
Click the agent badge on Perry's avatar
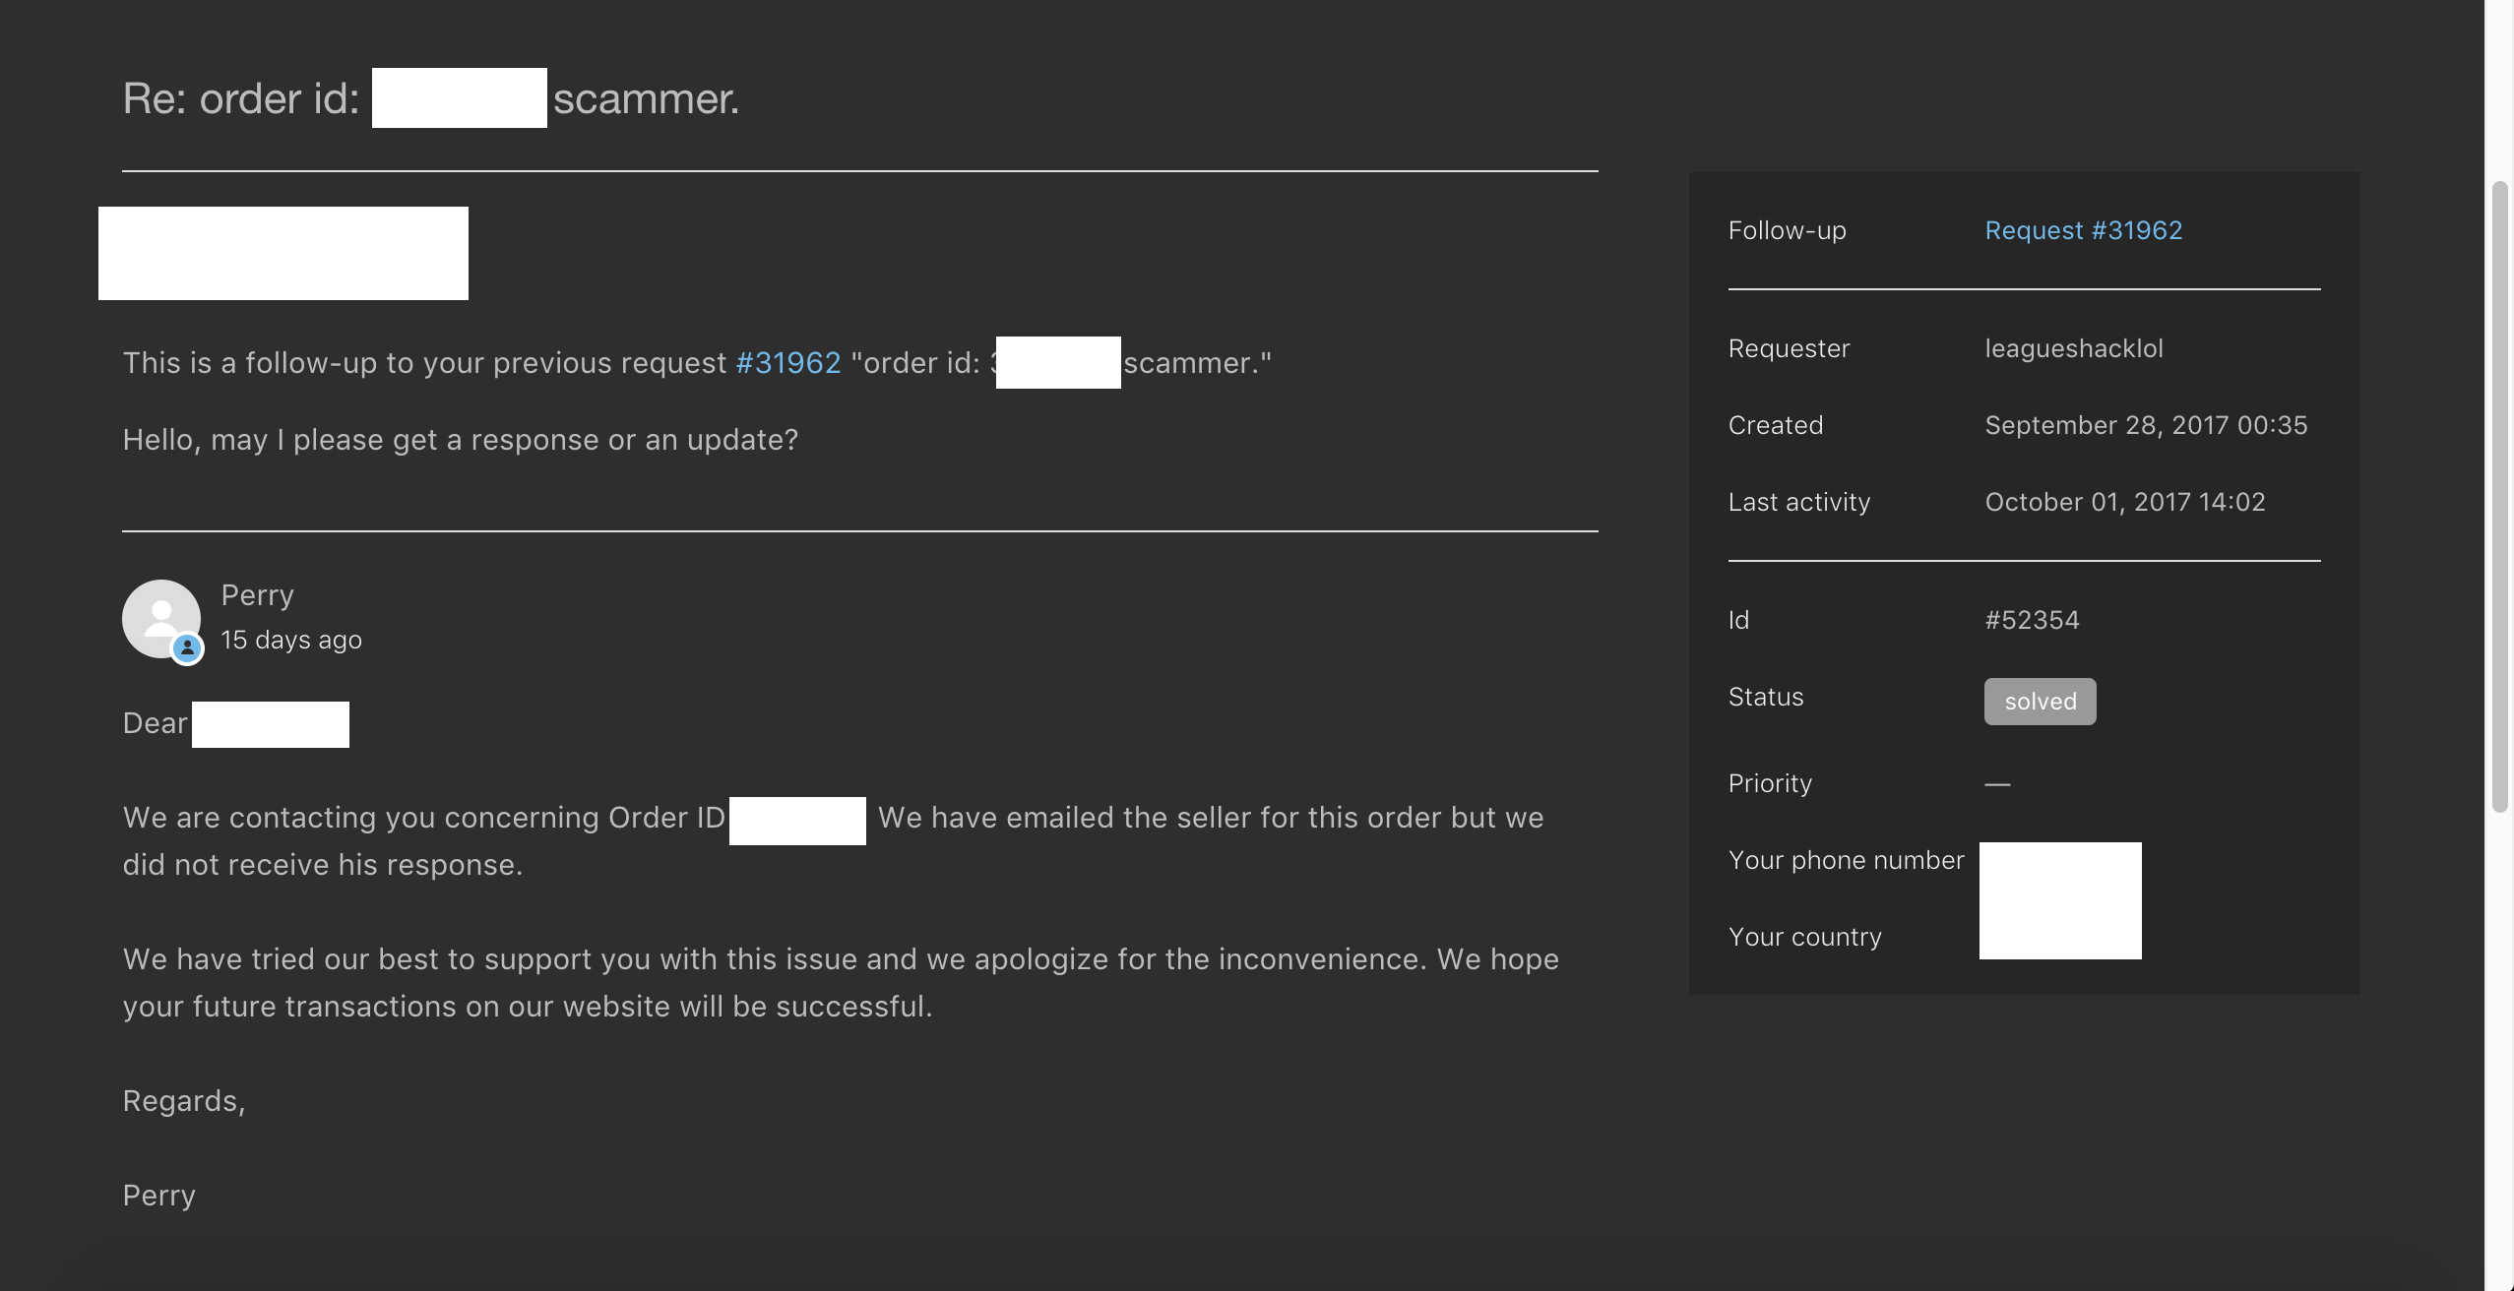point(187,648)
